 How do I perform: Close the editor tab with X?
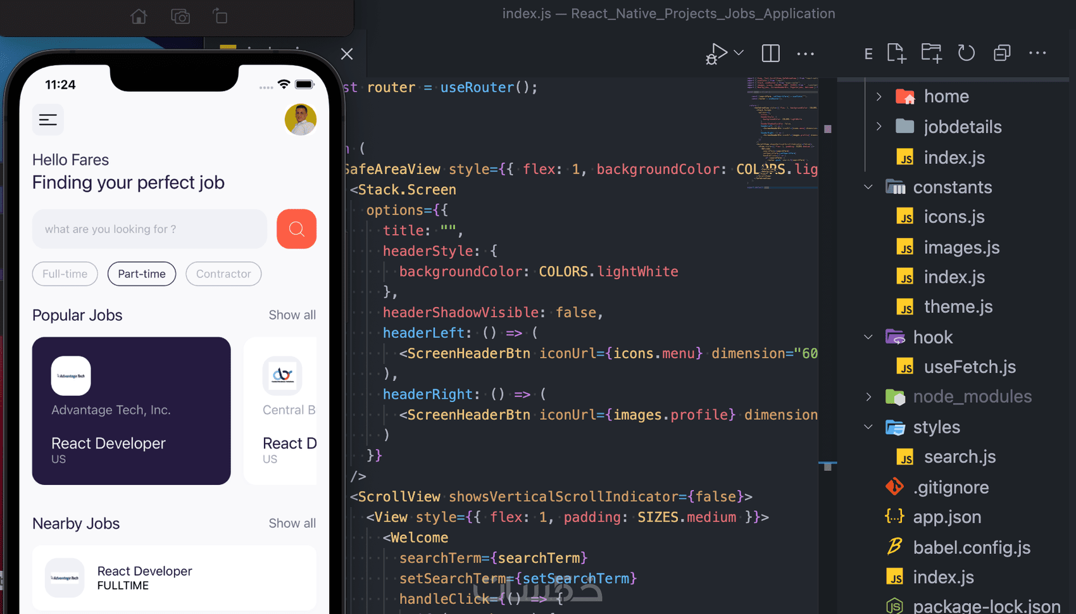pyautogui.click(x=347, y=54)
